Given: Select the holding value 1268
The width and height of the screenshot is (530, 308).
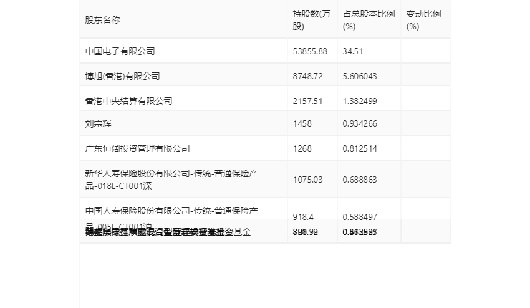Looking at the screenshot, I should coord(302,149).
